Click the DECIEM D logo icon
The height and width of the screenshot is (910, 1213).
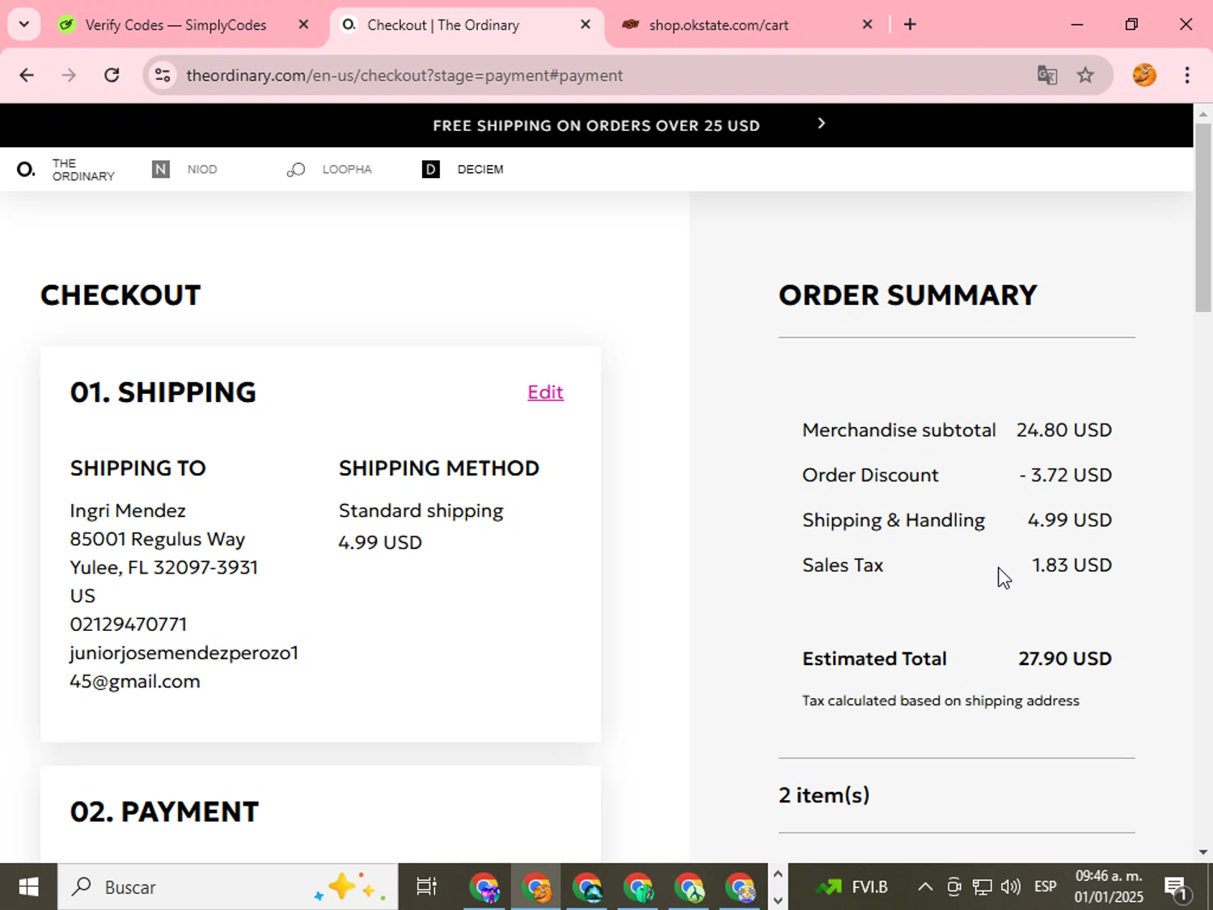[431, 169]
